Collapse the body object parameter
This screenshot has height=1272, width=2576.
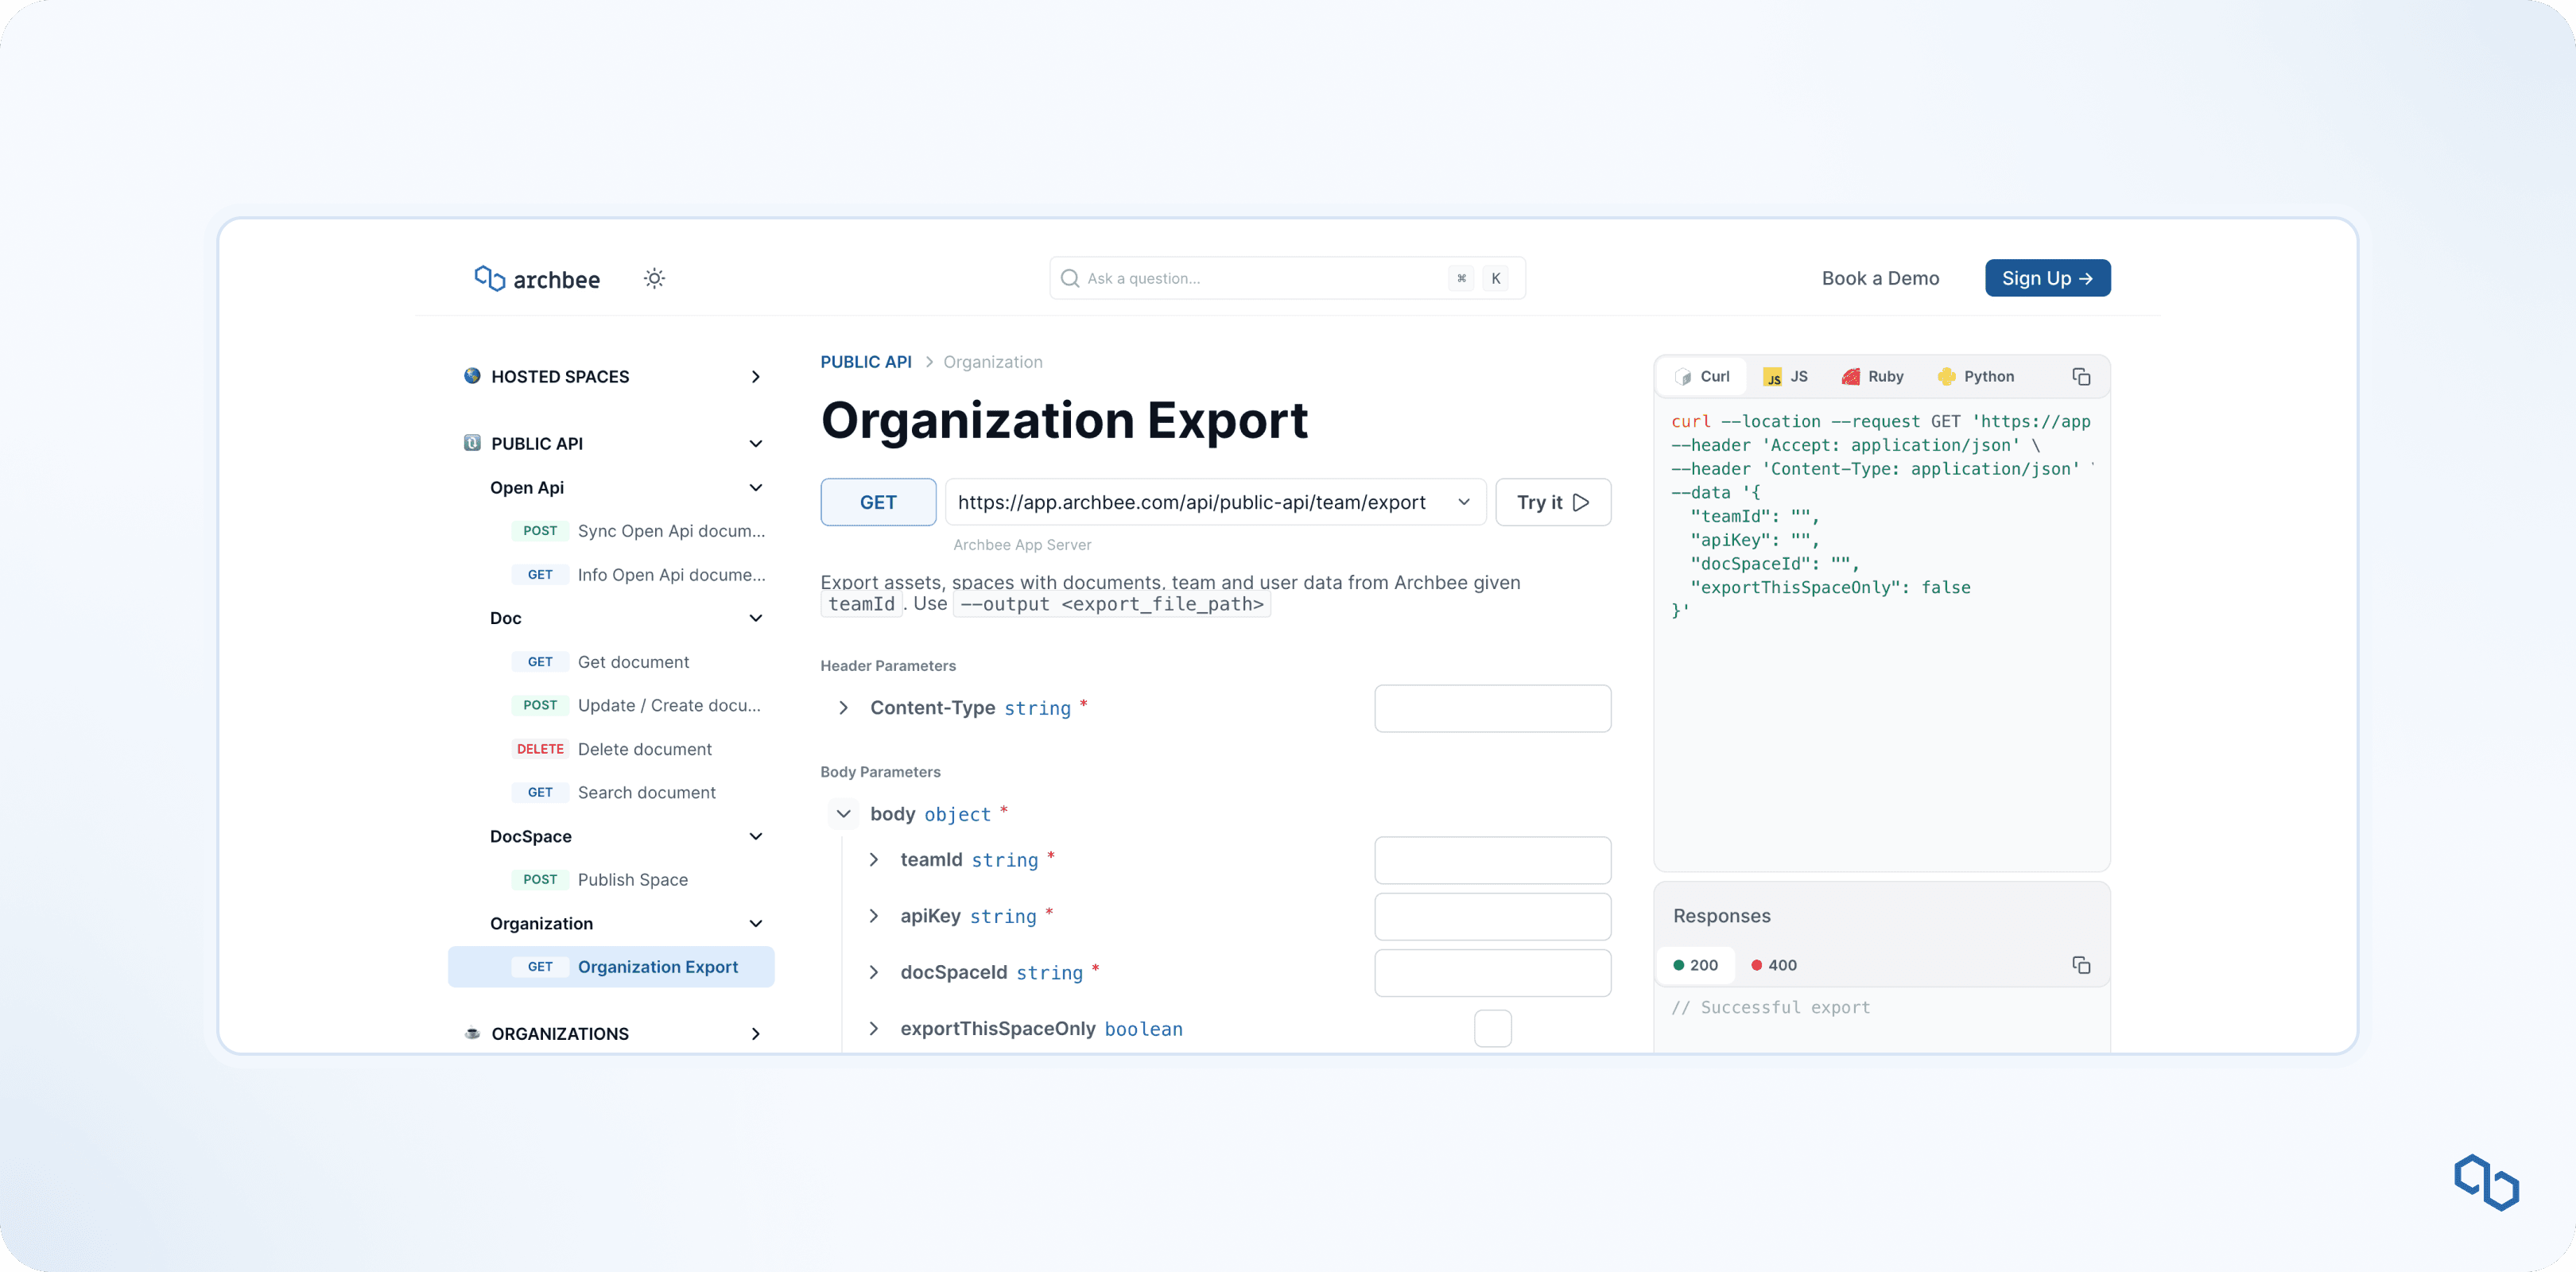click(843, 814)
